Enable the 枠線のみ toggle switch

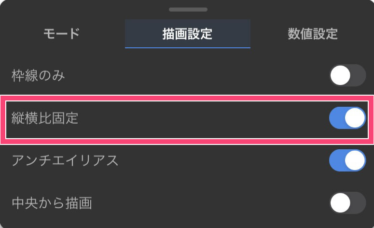click(347, 76)
